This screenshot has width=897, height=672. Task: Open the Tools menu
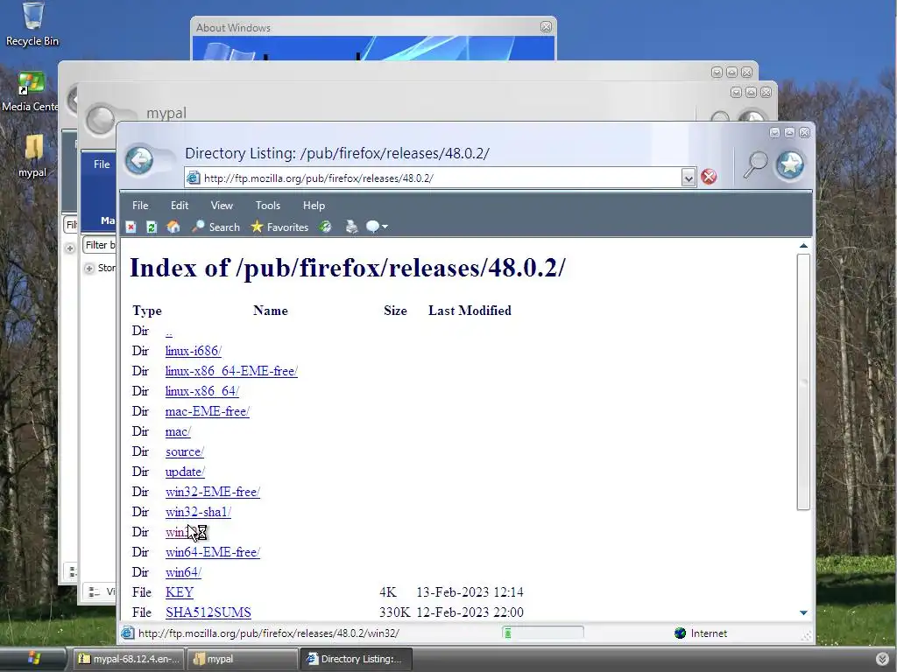pyautogui.click(x=268, y=205)
